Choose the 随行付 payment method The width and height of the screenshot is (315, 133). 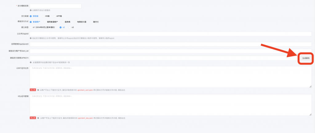click(91, 22)
